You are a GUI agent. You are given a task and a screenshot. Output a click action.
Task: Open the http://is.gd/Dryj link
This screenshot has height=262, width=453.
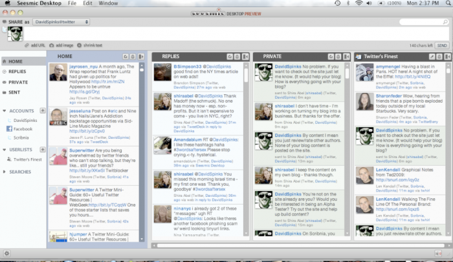tap(84, 92)
